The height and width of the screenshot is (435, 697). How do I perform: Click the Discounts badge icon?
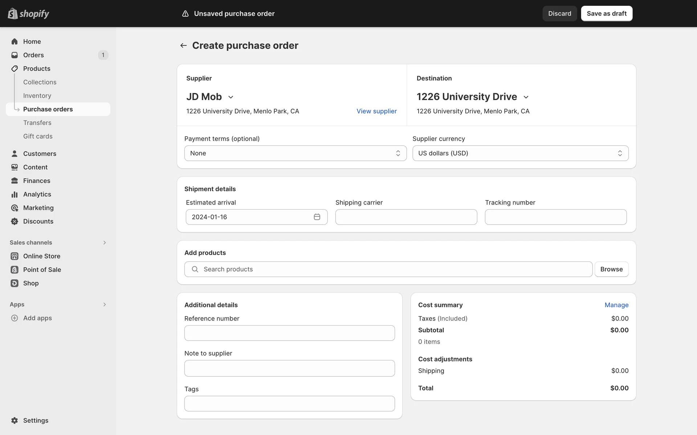tap(15, 221)
